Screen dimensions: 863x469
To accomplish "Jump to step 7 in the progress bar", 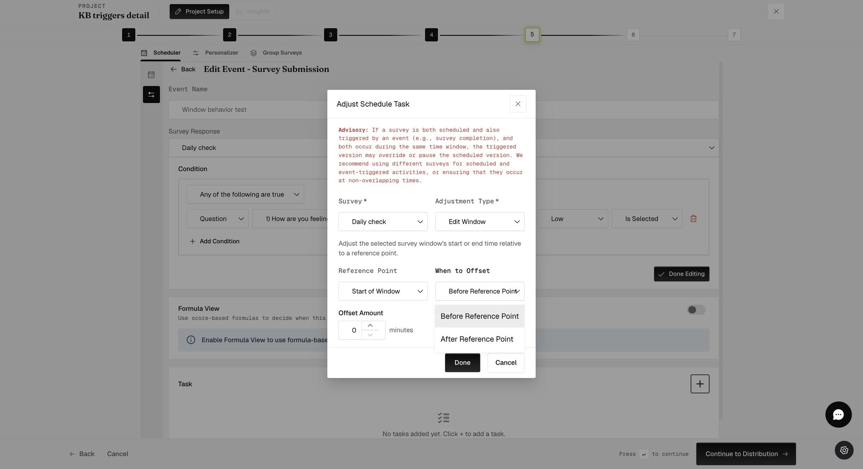I will pyautogui.click(x=734, y=35).
